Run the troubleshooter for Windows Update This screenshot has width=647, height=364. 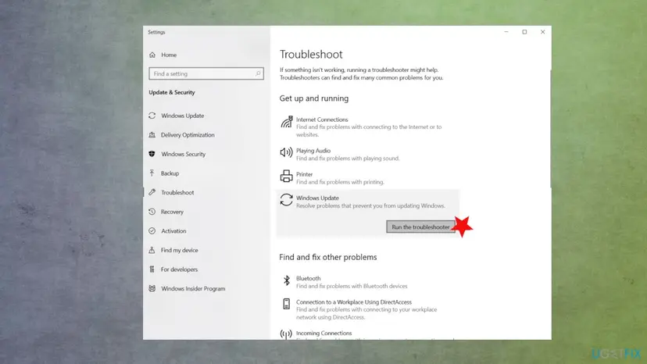click(x=420, y=227)
